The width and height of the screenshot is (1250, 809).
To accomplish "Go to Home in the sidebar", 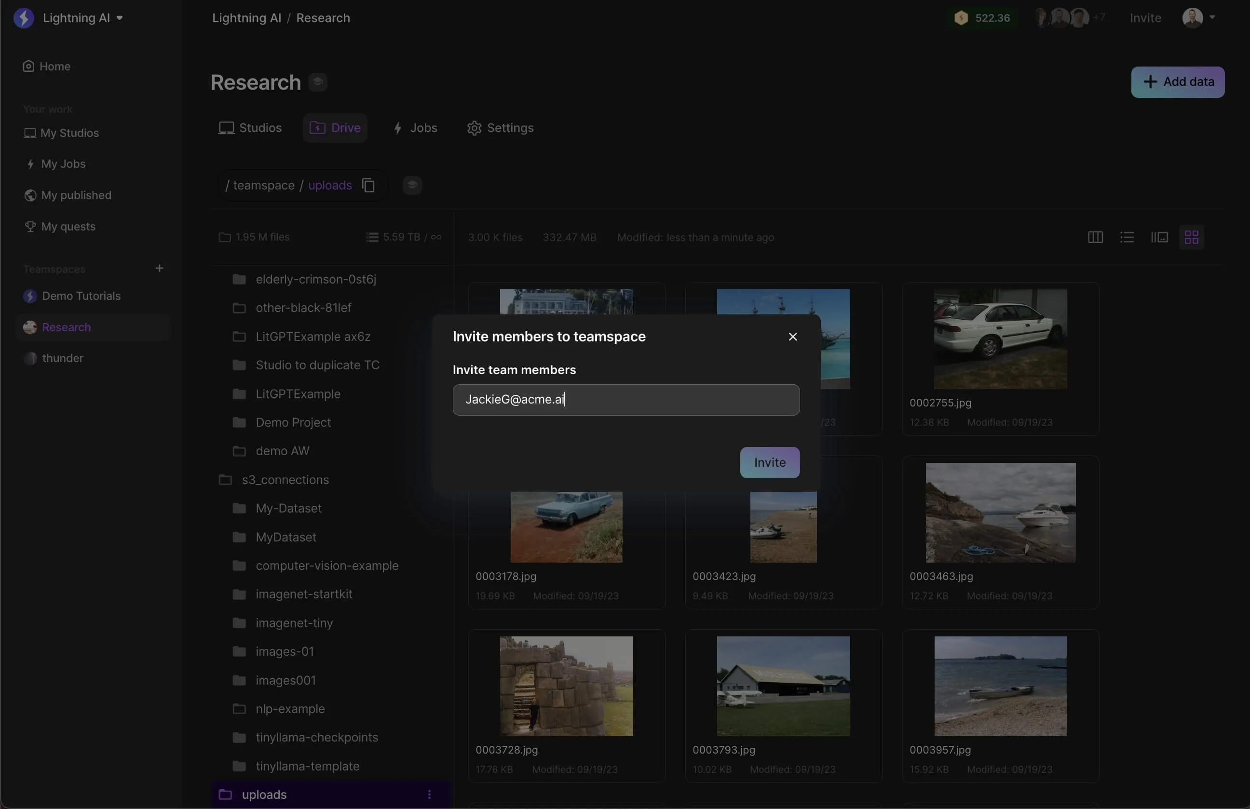I will coord(47,66).
